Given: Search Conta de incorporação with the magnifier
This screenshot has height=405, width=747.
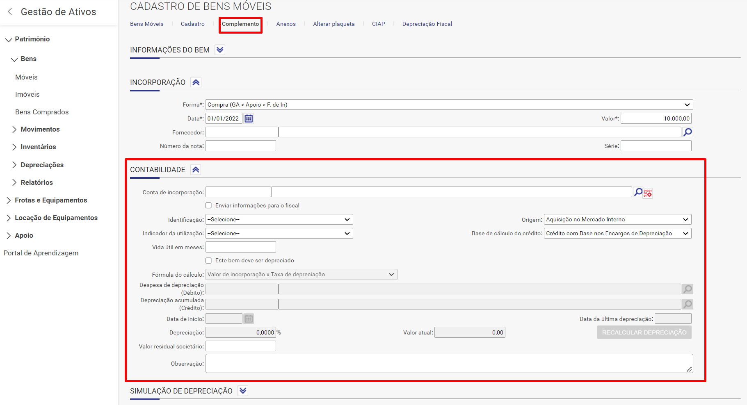Looking at the screenshot, I should 638,192.
